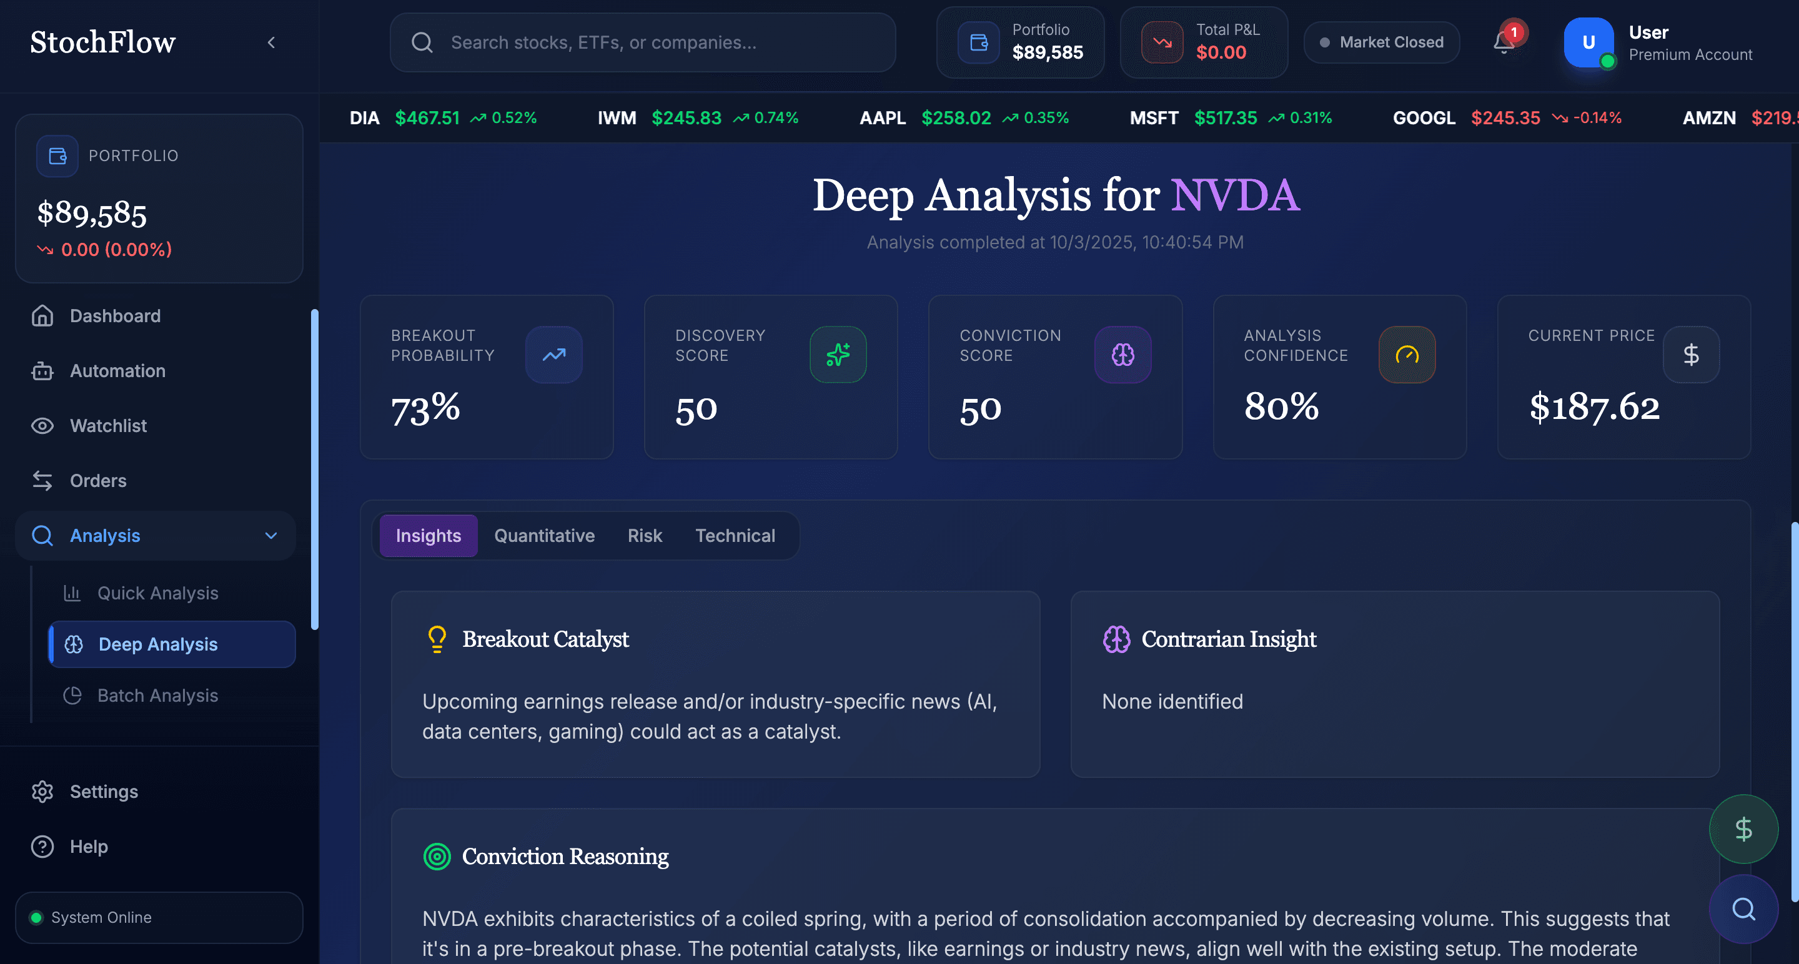Image resolution: width=1799 pixels, height=964 pixels.
Task: Click the Analysis Confidence gauge icon
Action: [x=1407, y=355]
